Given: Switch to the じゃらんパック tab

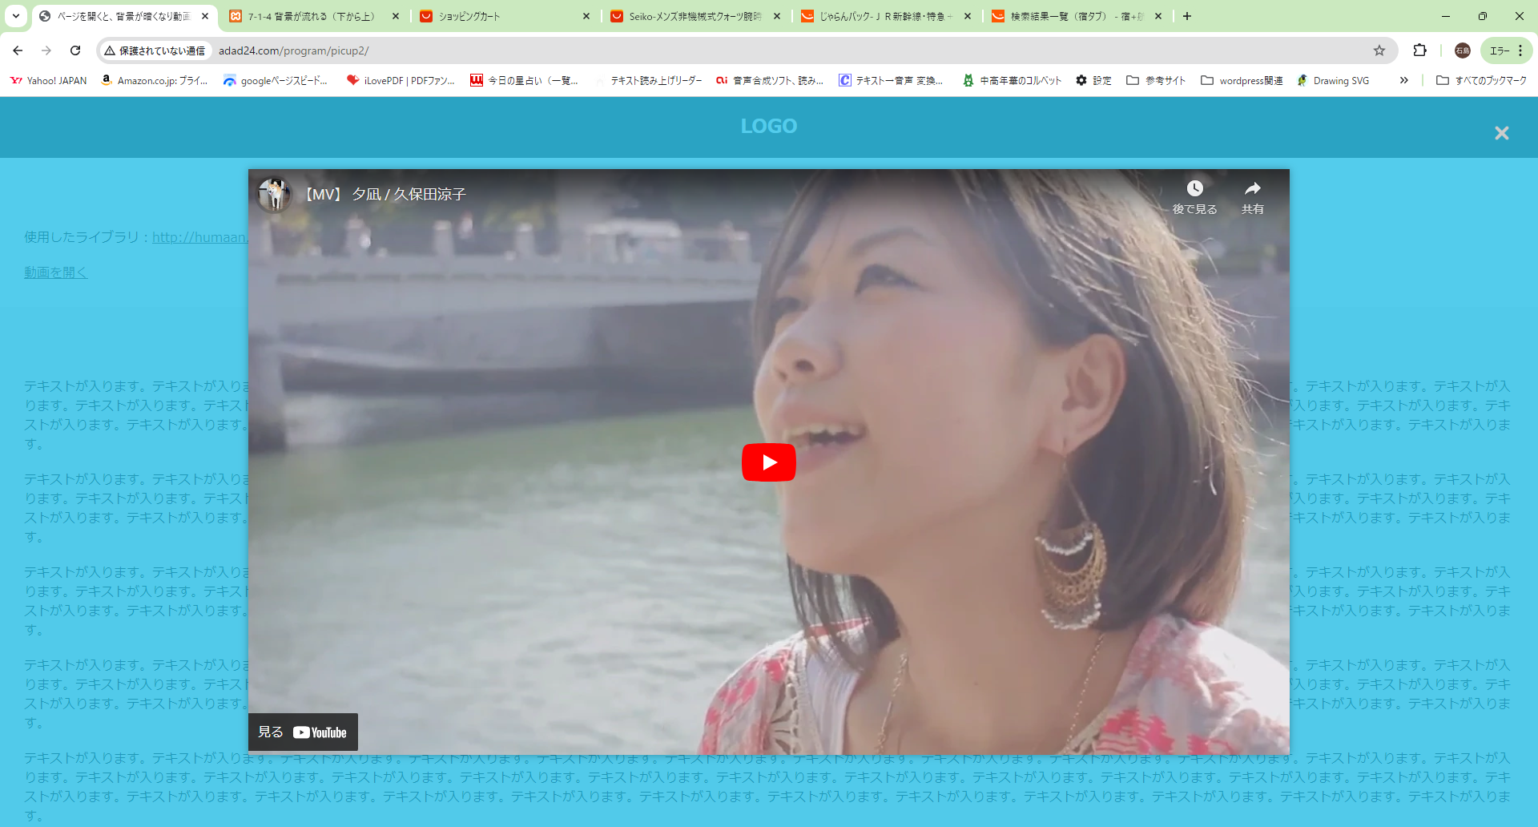Looking at the screenshot, I should tap(886, 16).
